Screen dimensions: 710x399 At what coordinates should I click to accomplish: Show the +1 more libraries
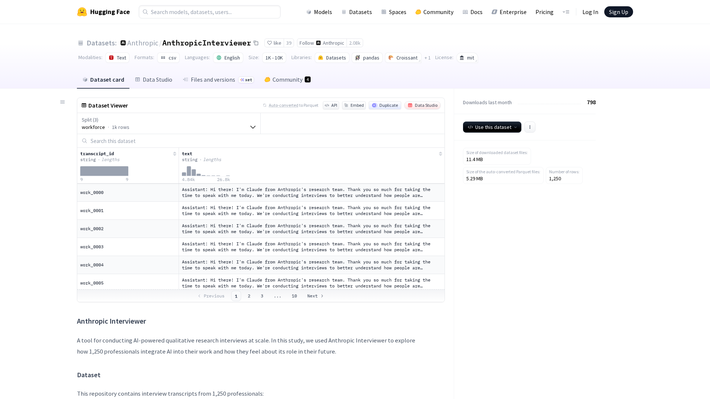point(427,58)
